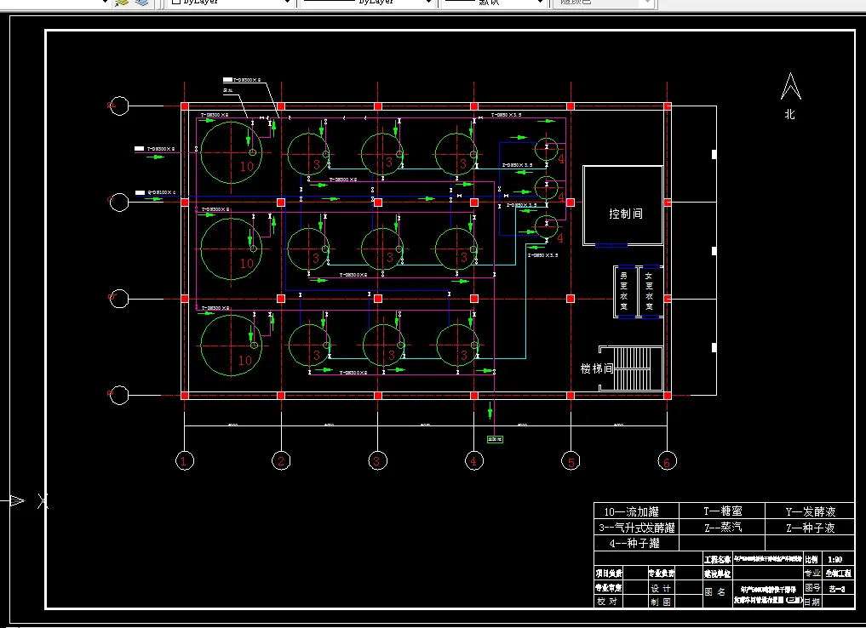Select legend entry 4--种子罐

634,543
